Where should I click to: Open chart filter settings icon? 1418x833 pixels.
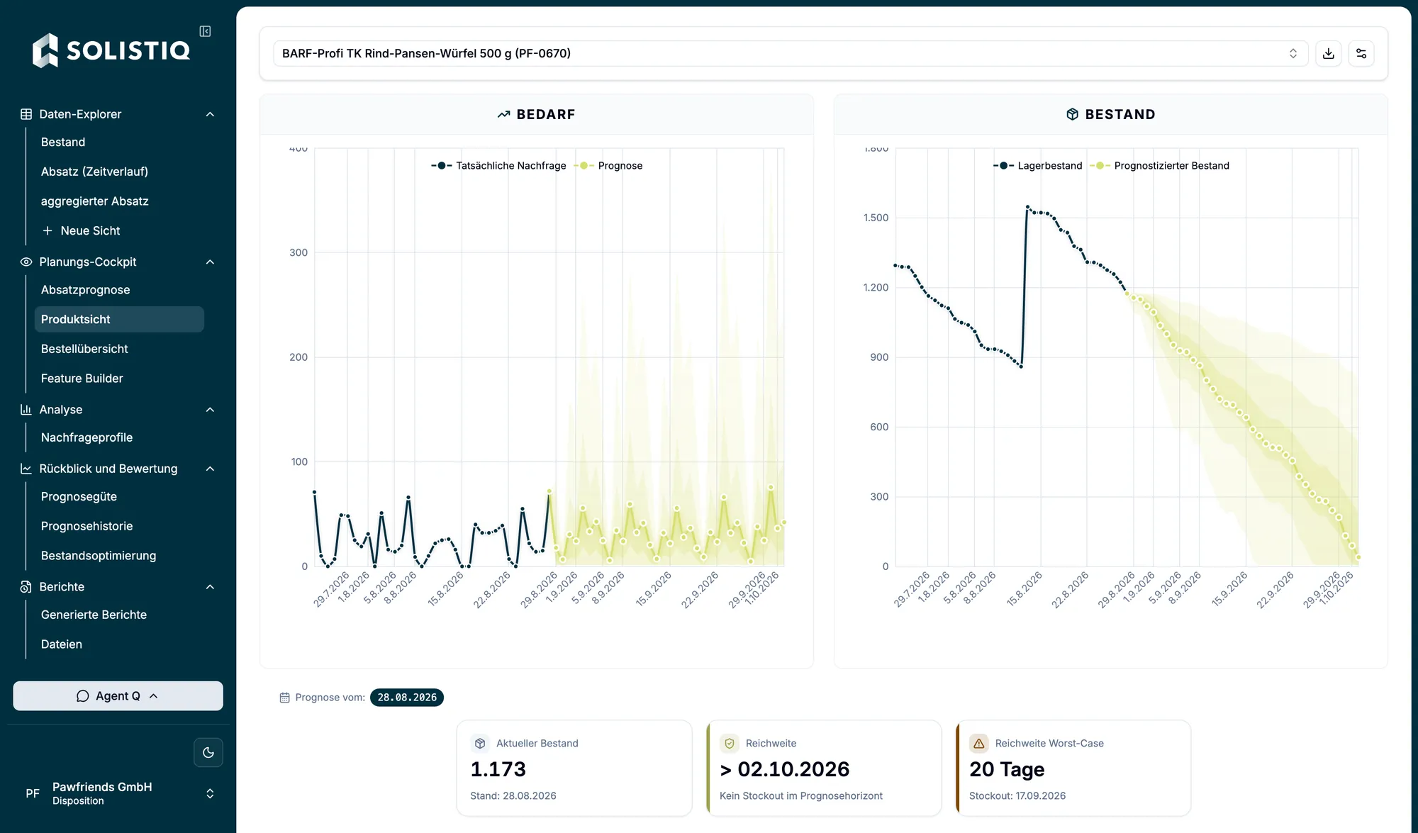(x=1361, y=54)
